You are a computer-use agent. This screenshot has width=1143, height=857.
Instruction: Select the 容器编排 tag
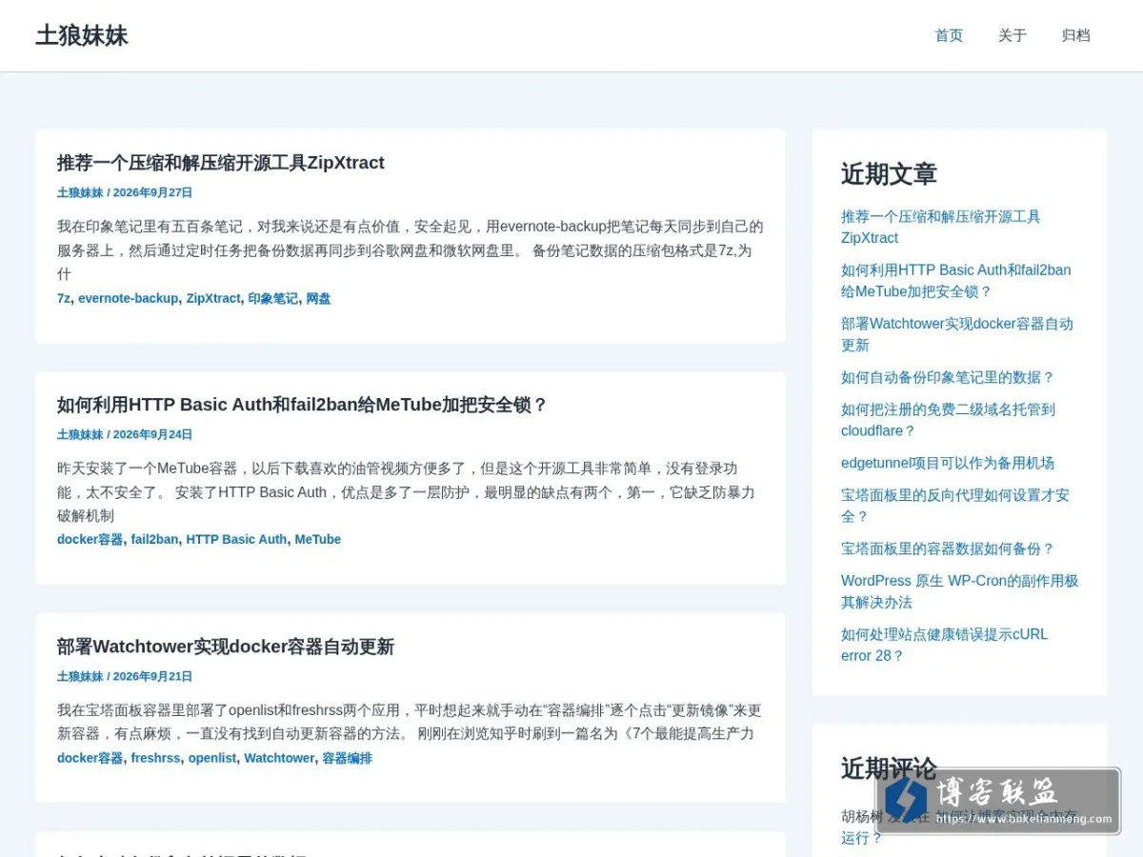click(x=347, y=758)
